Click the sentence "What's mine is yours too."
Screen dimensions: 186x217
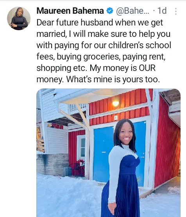click(113, 79)
